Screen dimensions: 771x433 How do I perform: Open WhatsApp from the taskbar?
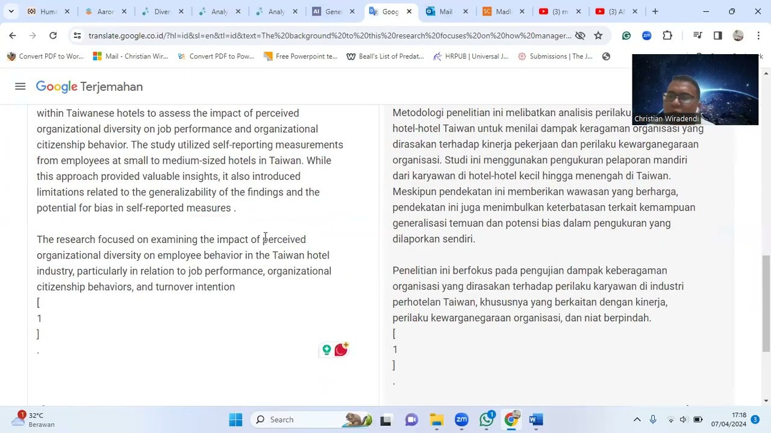click(x=487, y=419)
